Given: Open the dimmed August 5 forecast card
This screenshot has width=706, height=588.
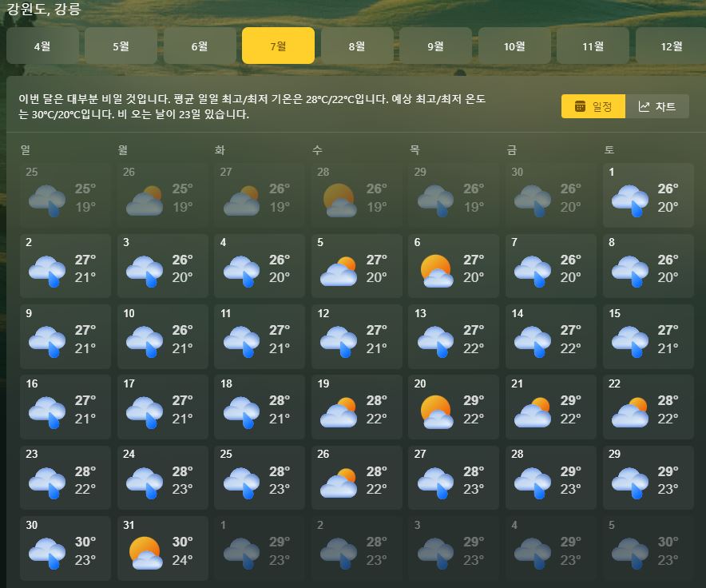Looking at the screenshot, I should [x=648, y=548].
